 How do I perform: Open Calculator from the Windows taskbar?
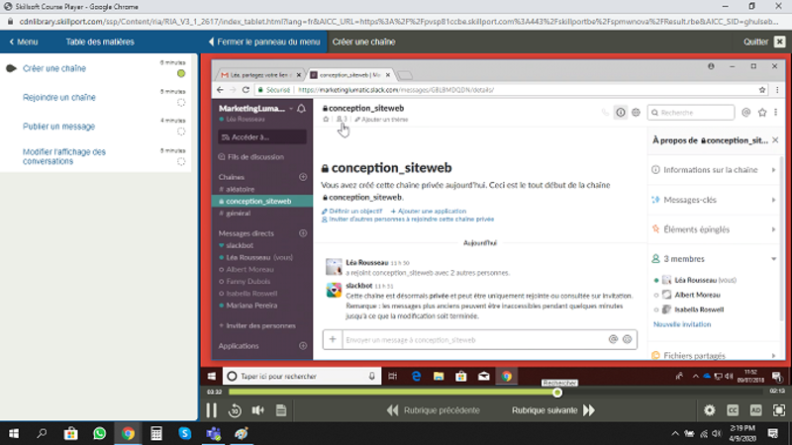[x=156, y=433]
